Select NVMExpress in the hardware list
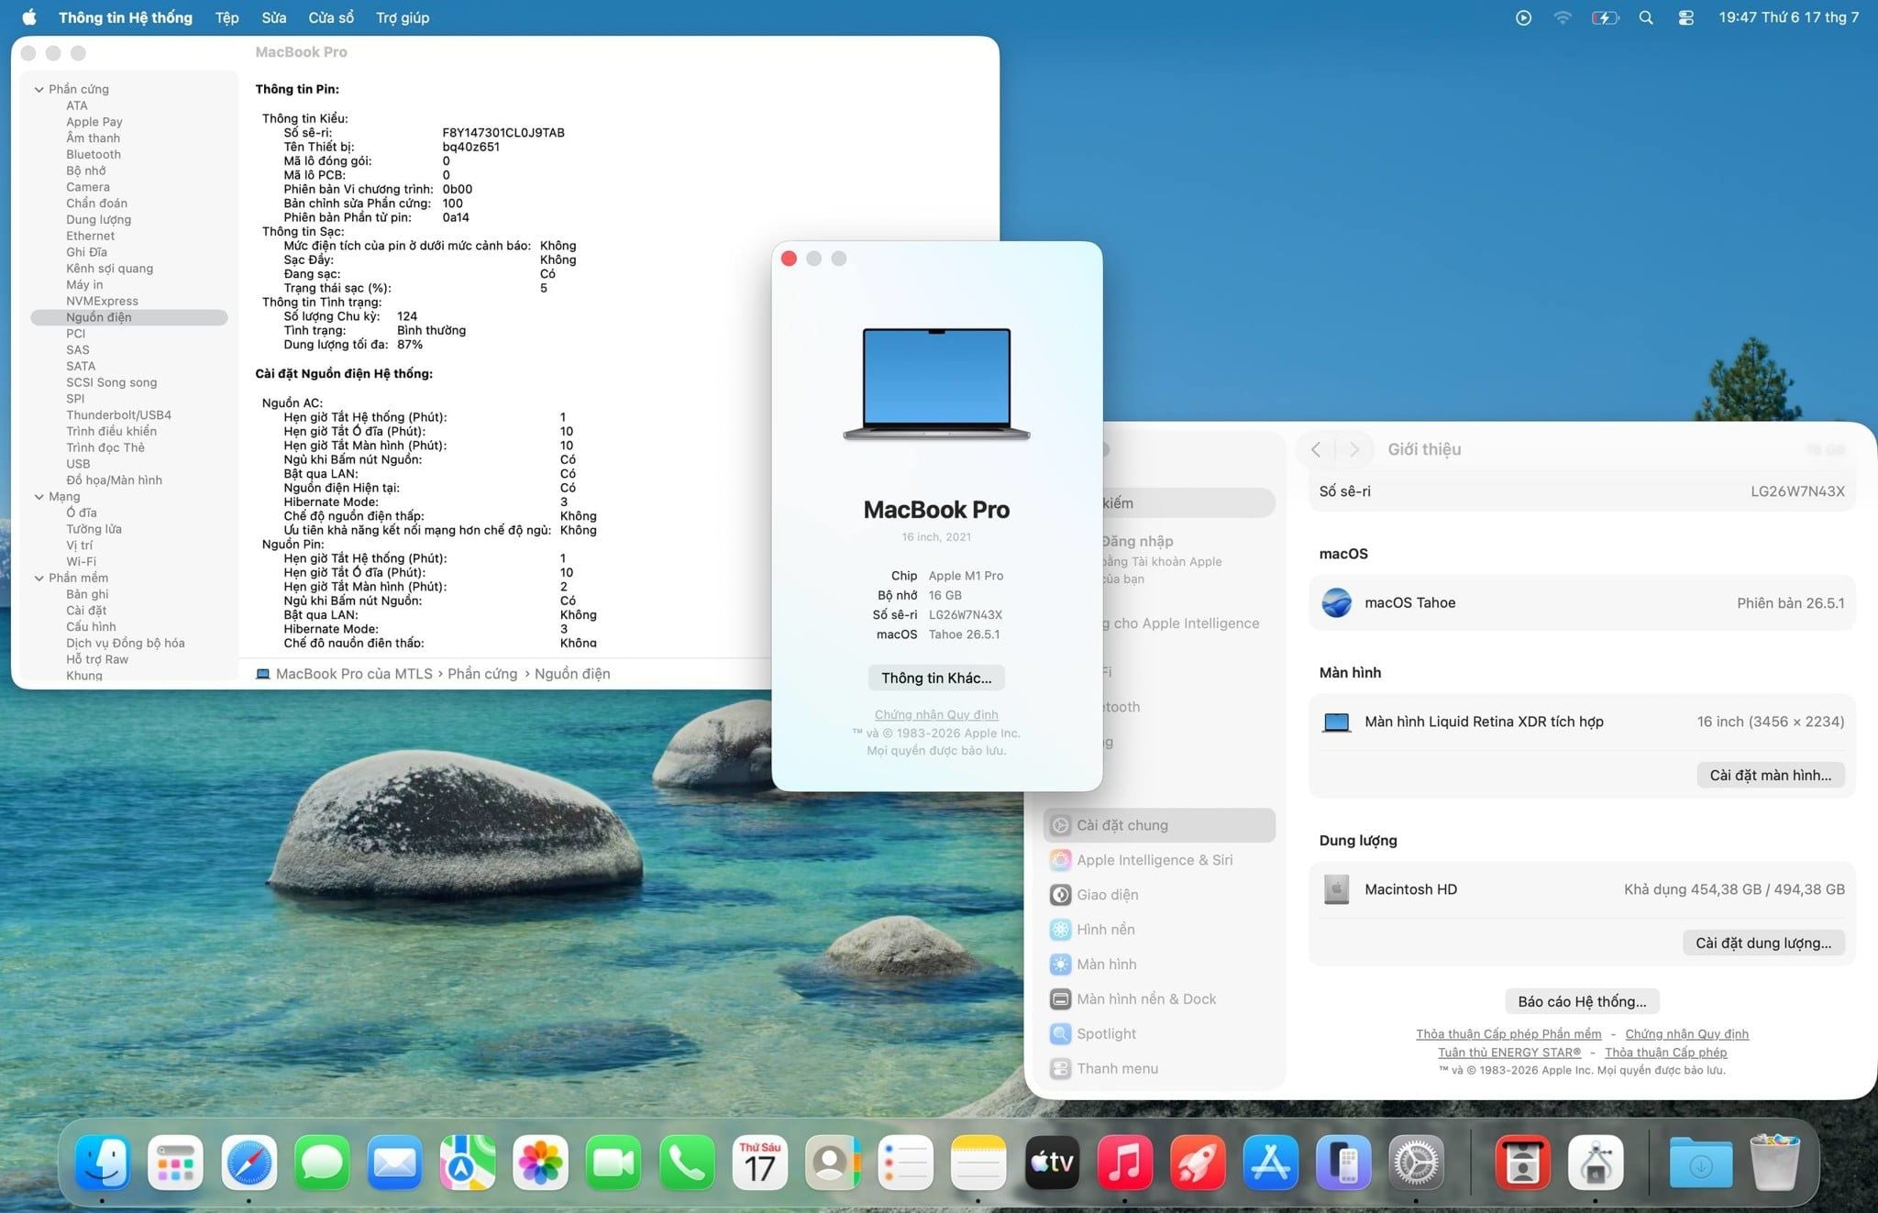Image resolution: width=1878 pixels, height=1213 pixels. pyautogui.click(x=102, y=301)
